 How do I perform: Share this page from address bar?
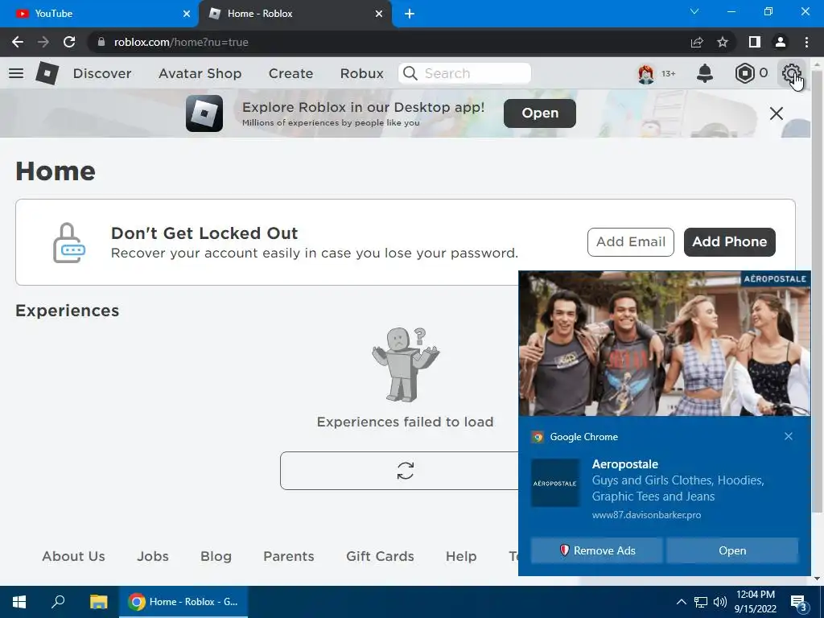[x=697, y=42]
